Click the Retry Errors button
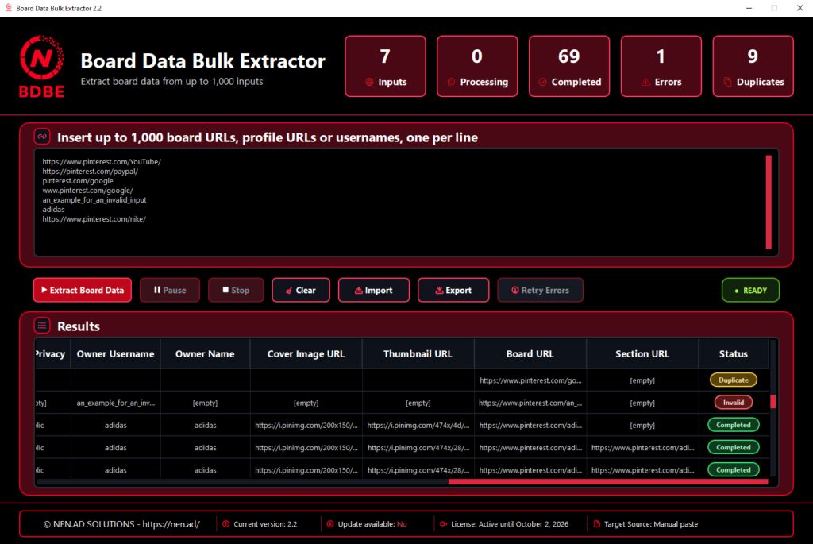813x544 pixels. tap(540, 290)
